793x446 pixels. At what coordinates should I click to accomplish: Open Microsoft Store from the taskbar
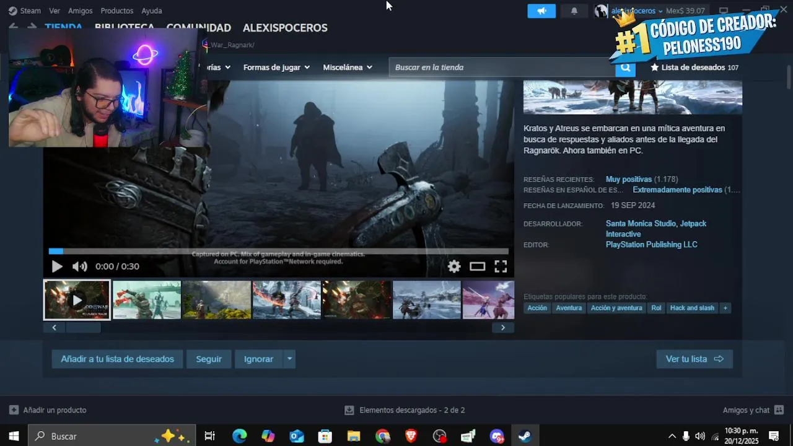point(325,436)
